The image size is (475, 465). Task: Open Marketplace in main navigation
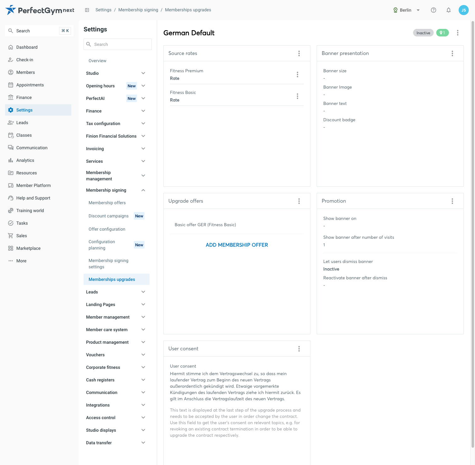click(x=38, y=248)
